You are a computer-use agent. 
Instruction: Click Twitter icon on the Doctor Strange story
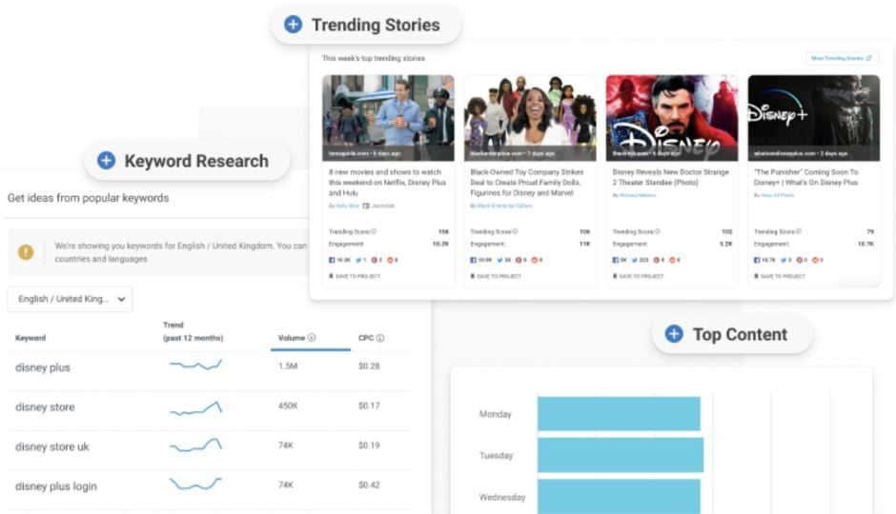click(x=635, y=260)
